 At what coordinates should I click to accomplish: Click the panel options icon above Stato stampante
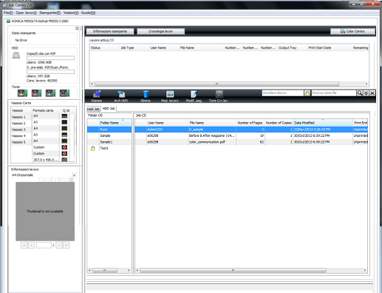[x=77, y=28]
